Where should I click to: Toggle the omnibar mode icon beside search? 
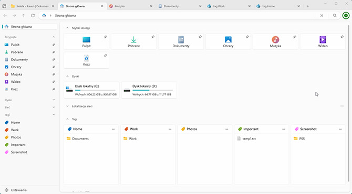(x=322, y=15)
